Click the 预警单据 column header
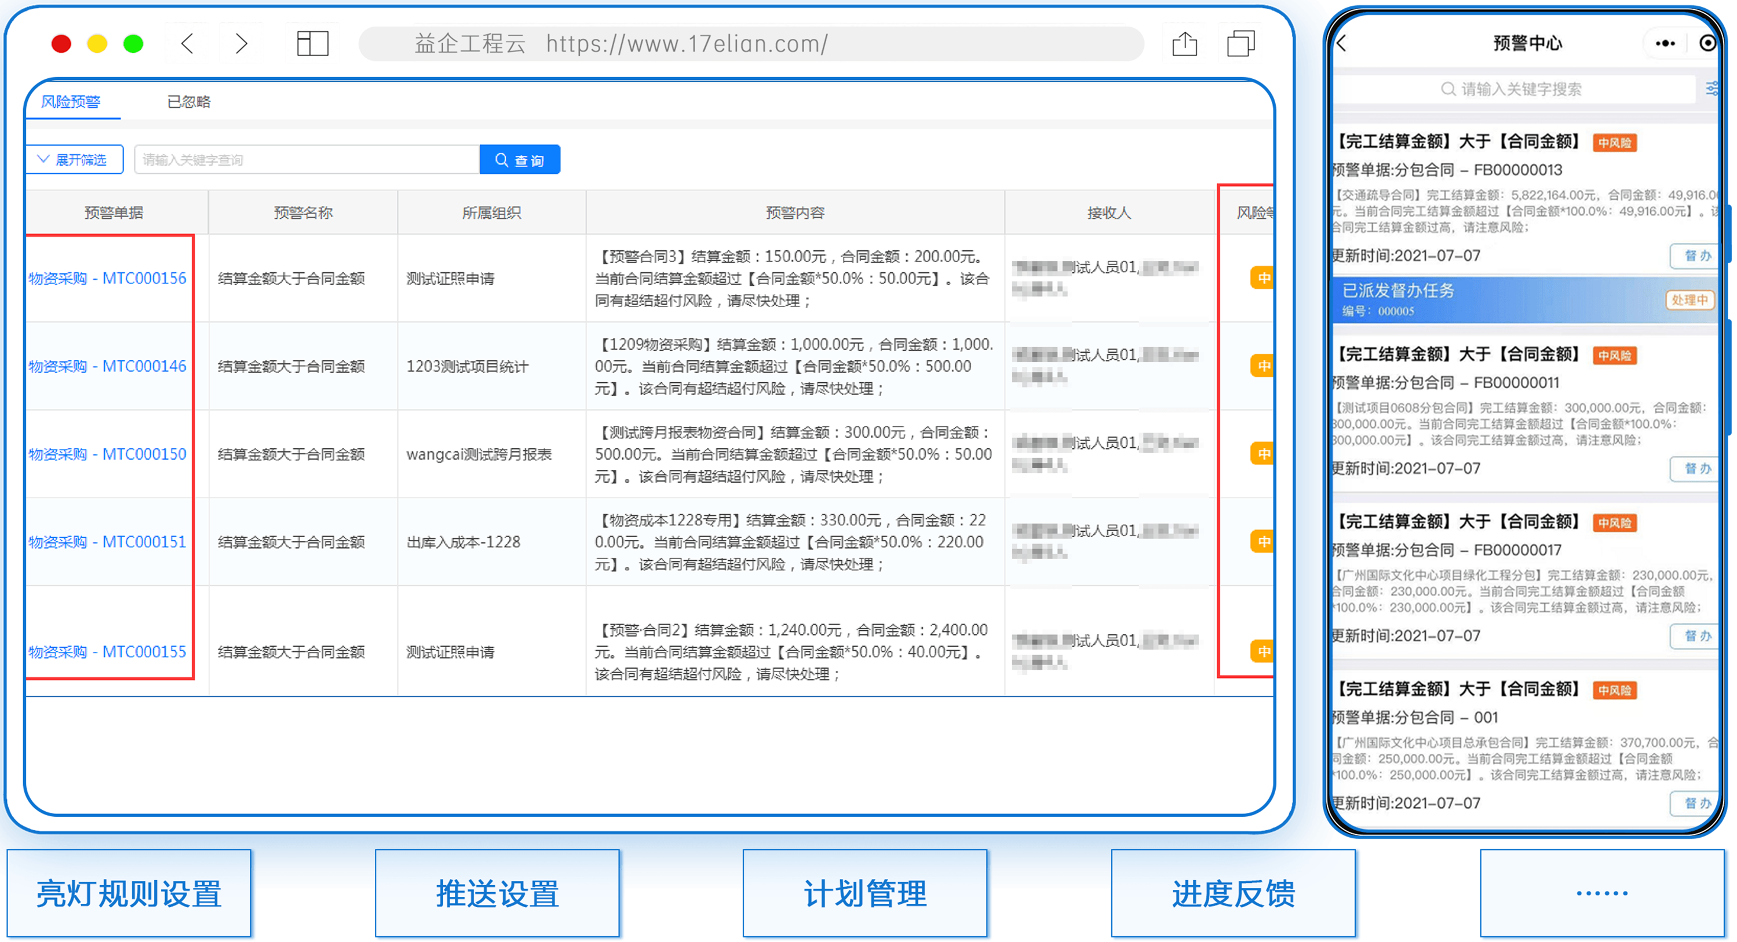The image size is (1737, 942). pos(114,213)
